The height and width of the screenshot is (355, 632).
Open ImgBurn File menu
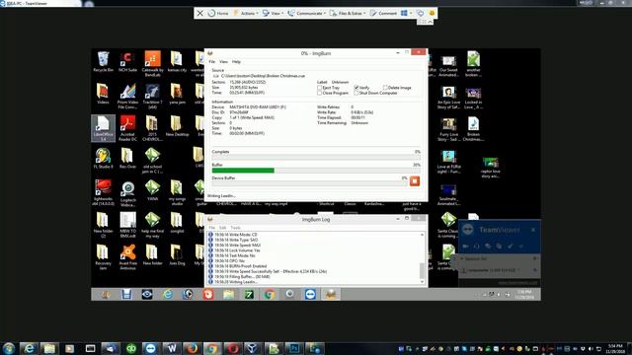pos(211,62)
